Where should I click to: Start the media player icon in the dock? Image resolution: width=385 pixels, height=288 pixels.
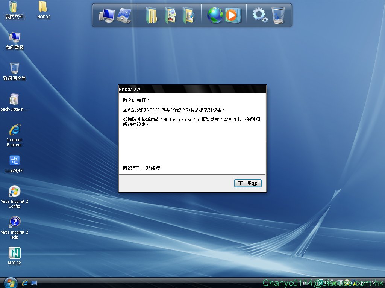pyautogui.click(x=232, y=15)
